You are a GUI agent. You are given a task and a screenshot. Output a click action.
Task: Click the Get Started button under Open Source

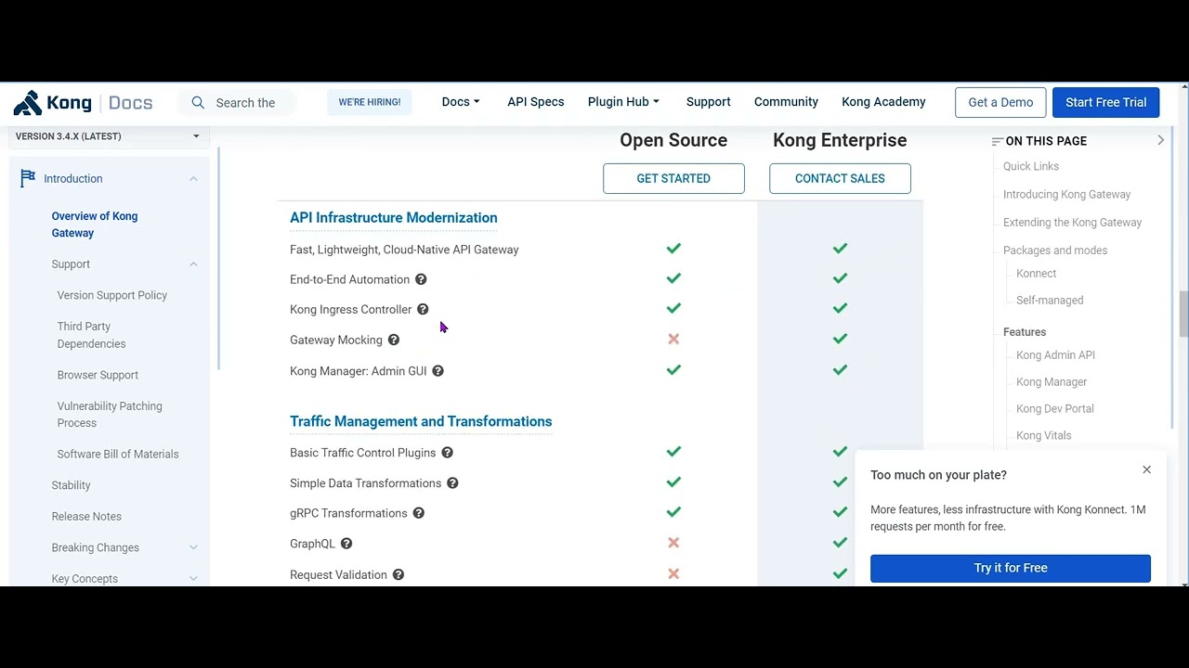pyautogui.click(x=673, y=178)
